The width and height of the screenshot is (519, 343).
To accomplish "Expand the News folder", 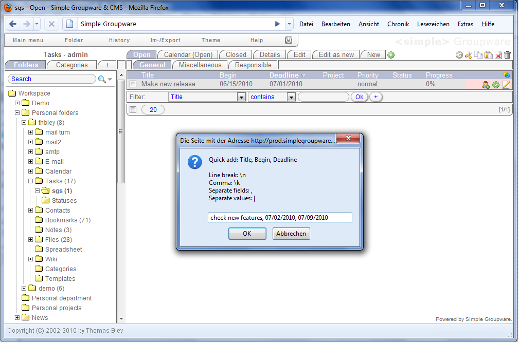I will pos(17,317).
